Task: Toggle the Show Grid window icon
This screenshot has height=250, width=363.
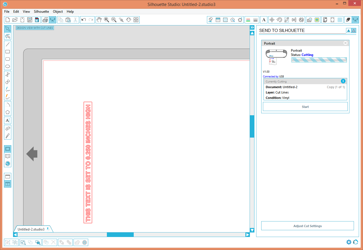Action: (x=340, y=20)
